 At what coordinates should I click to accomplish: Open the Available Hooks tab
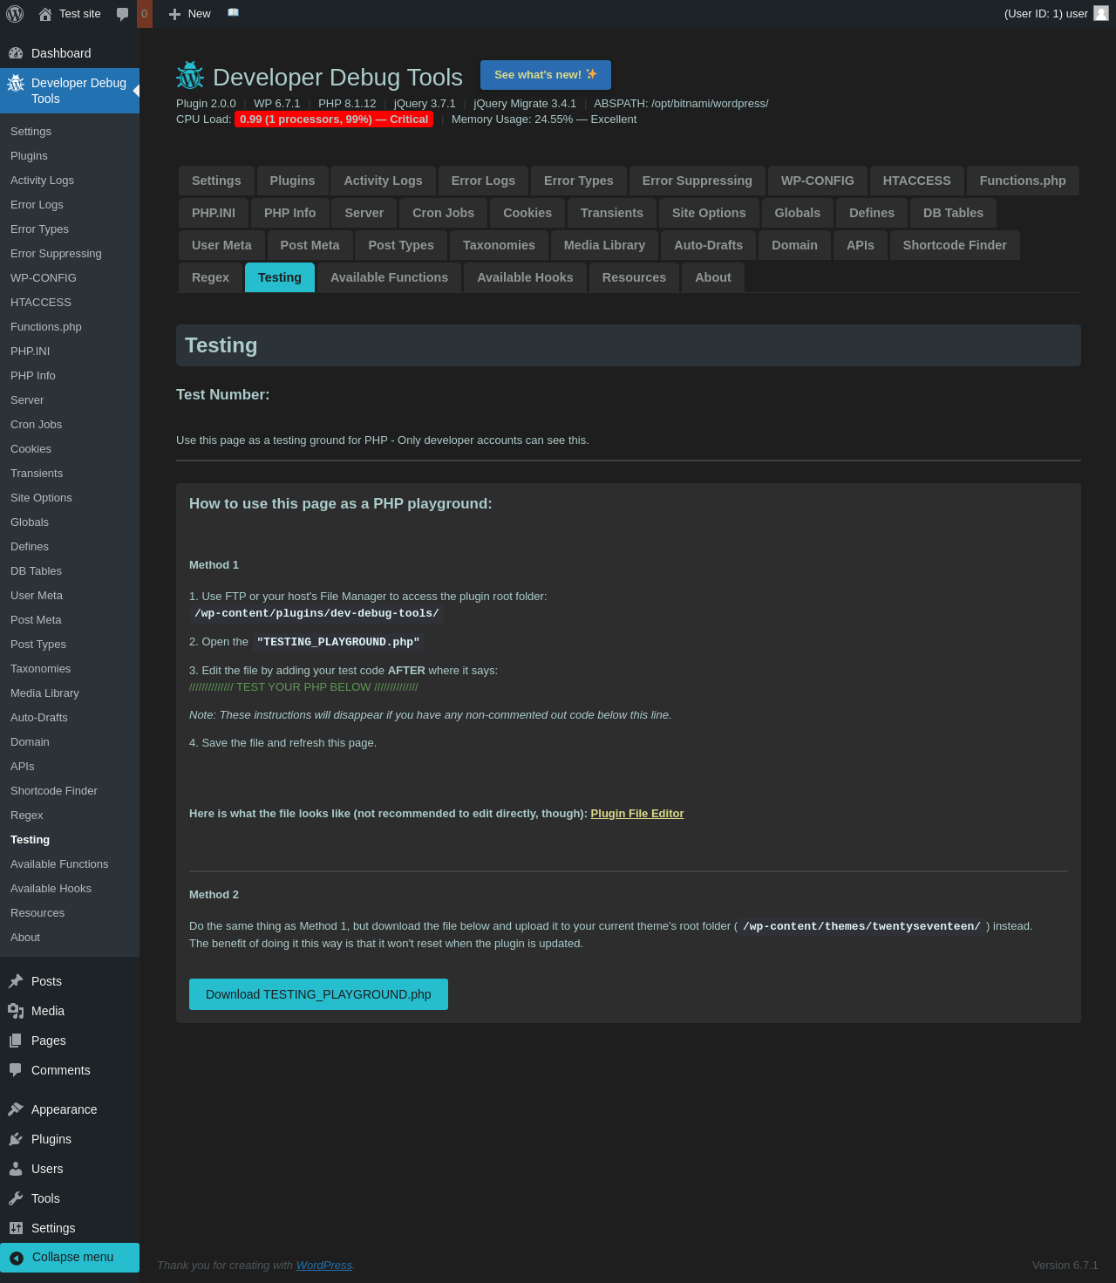[x=525, y=277]
